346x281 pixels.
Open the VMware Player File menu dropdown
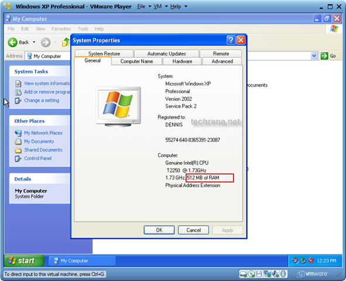click(144, 6)
